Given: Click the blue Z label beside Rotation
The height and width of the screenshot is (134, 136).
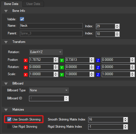Looking at the screenshot, I should click(x=98, y=67).
